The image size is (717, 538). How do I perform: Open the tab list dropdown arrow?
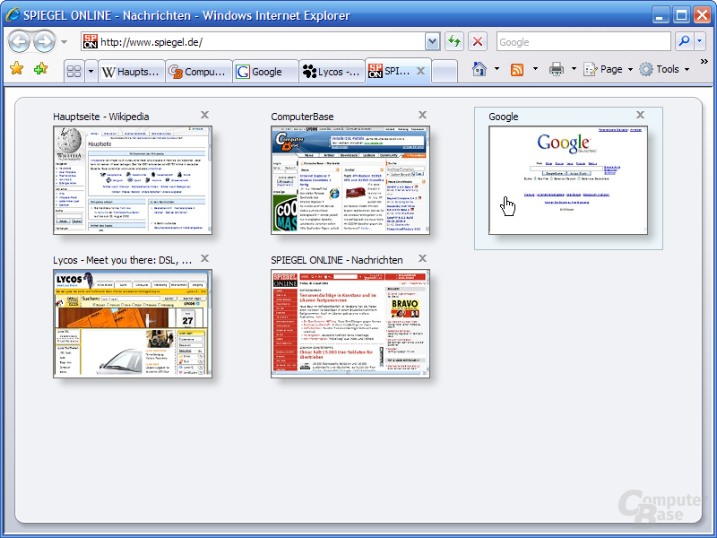91,72
